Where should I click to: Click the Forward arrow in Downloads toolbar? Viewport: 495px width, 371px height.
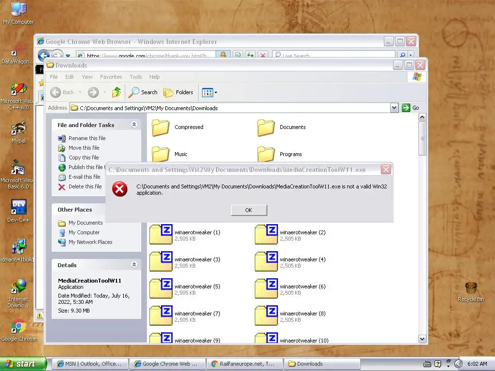click(93, 92)
